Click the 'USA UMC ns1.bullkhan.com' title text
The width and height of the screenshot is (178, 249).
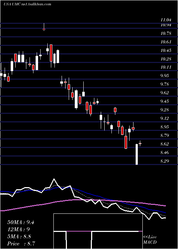(27, 4)
